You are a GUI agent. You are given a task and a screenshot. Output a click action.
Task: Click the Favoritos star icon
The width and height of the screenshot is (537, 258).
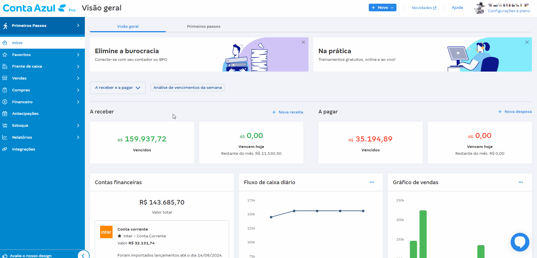[x=5, y=55]
